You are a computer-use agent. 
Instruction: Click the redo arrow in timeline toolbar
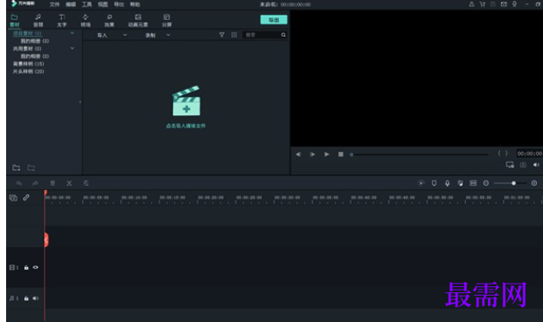(35, 183)
